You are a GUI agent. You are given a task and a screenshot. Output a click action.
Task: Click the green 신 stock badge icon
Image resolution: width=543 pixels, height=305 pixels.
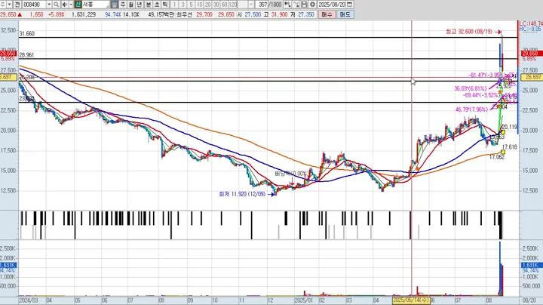pyautogui.click(x=78, y=5)
